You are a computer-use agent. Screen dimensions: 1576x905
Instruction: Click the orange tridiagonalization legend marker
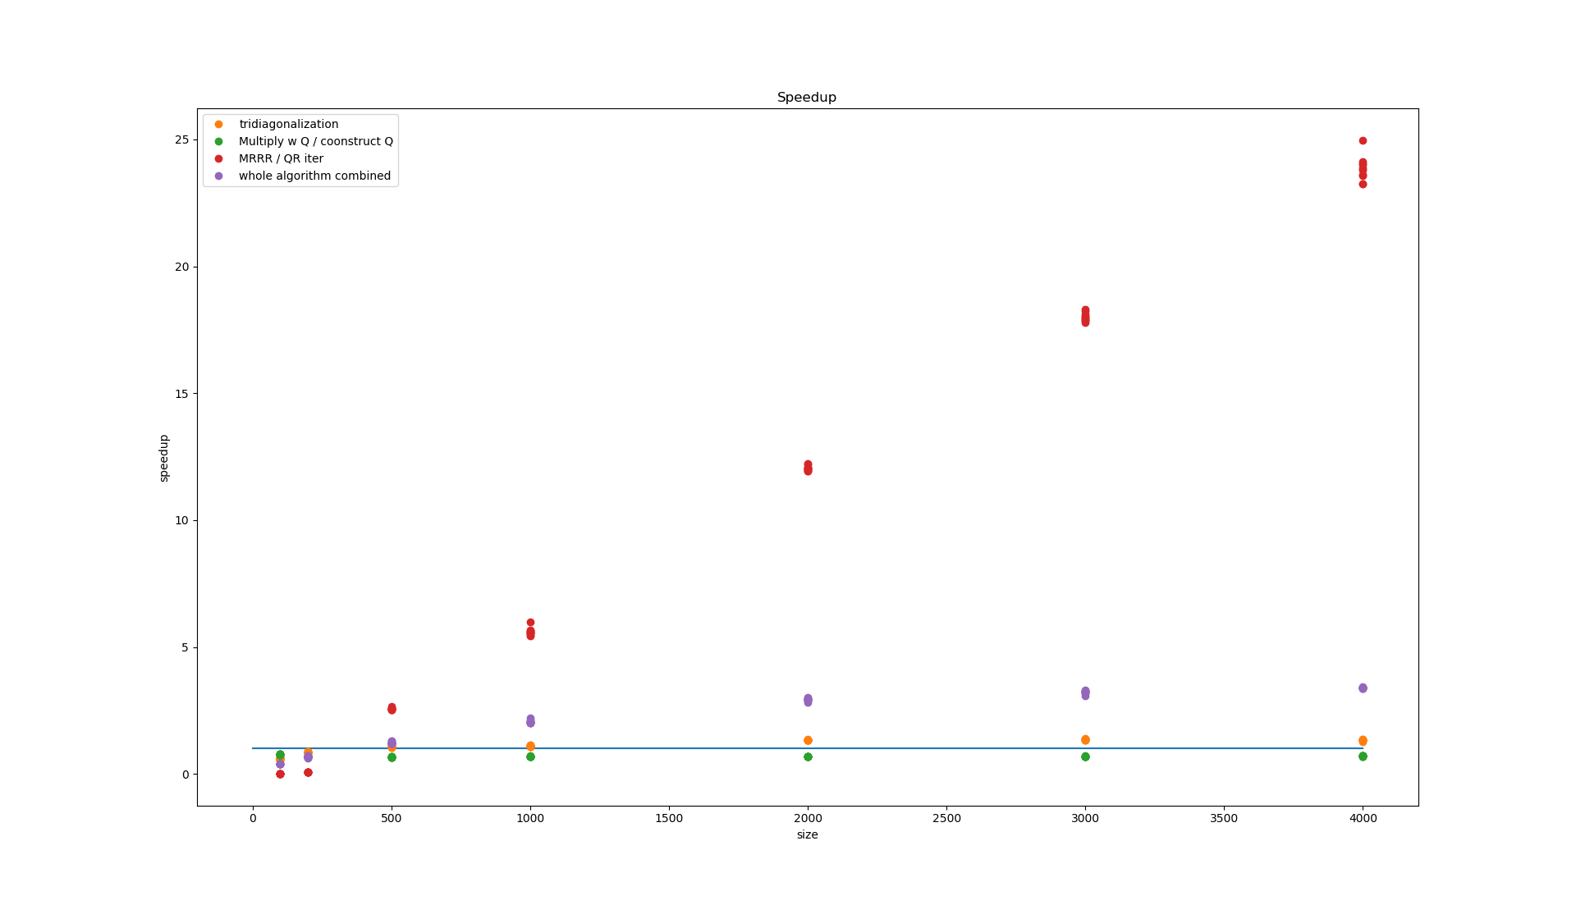218,124
